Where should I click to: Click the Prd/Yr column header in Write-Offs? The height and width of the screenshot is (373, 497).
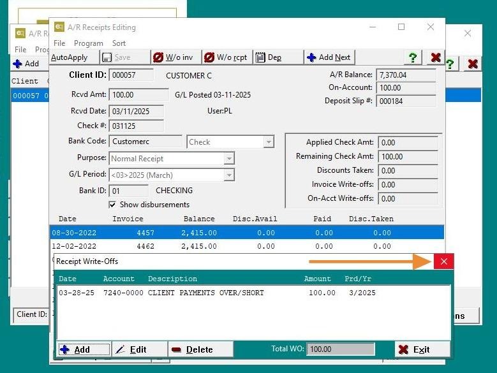point(358,279)
